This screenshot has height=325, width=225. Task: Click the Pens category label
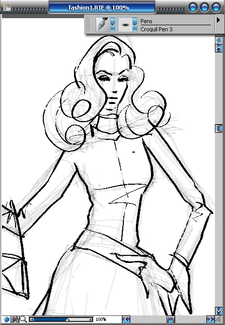pyautogui.click(x=146, y=21)
